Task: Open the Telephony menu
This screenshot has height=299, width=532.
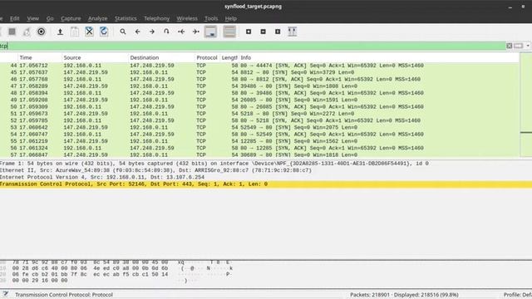Action: [x=157, y=18]
